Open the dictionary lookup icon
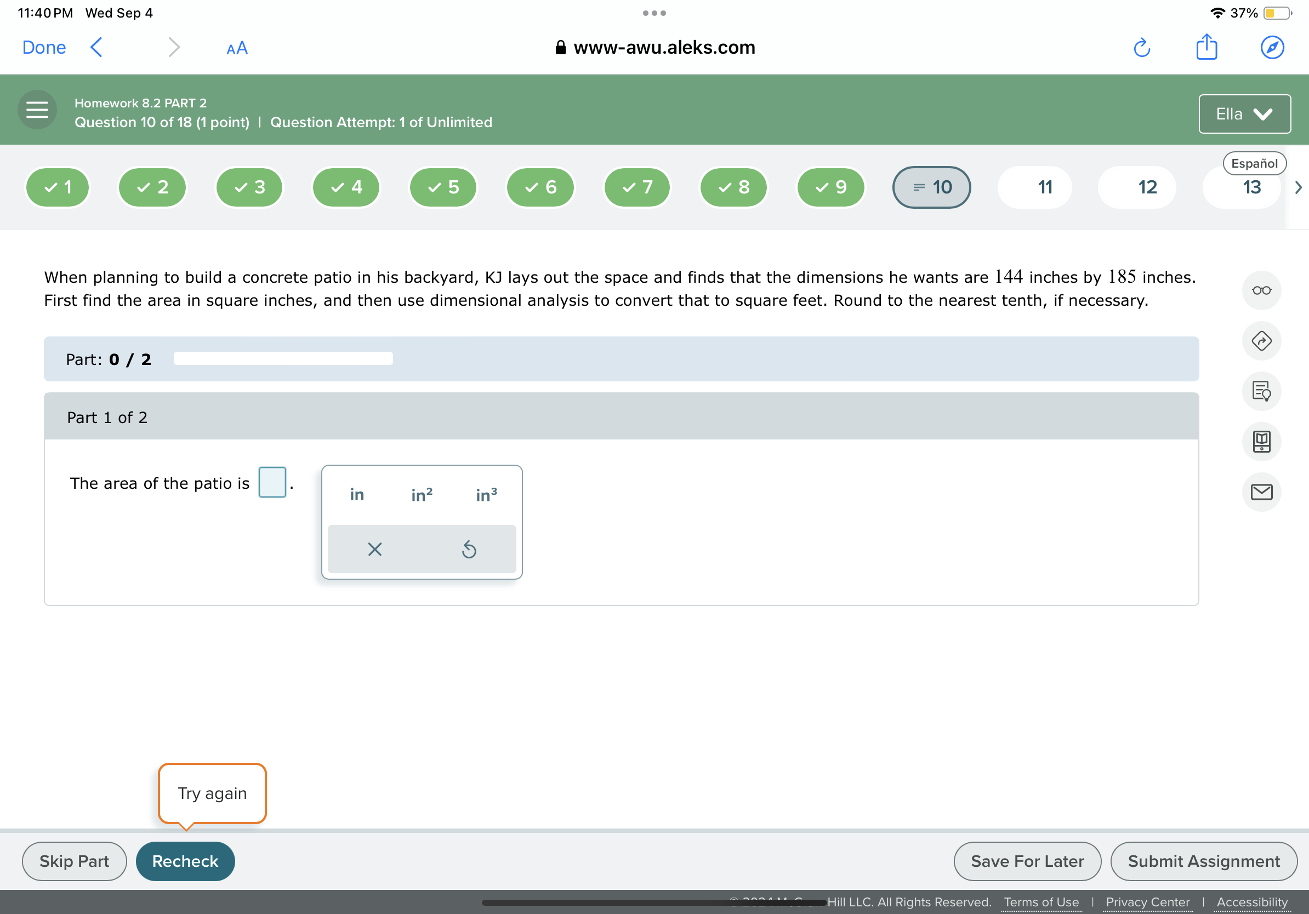Viewport: 1309px width, 914px height. 1261,391
